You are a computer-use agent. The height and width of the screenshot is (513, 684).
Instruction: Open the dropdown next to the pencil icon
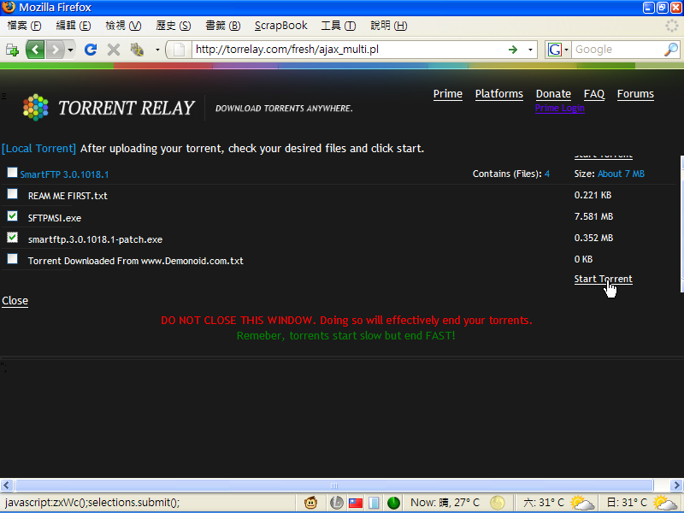157,50
